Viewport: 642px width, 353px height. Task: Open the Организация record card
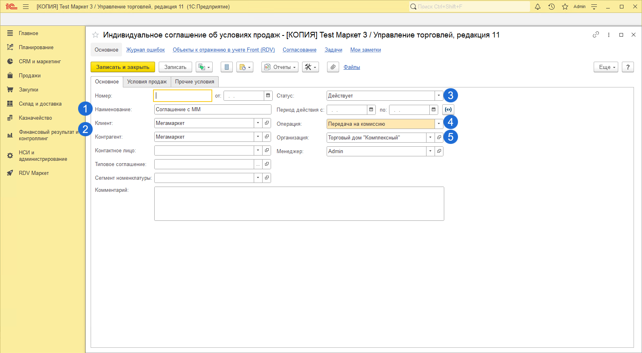point(439,137)
